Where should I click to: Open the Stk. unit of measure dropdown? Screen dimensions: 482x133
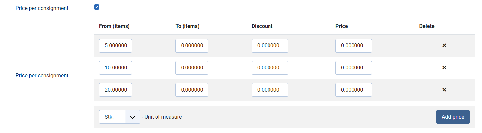click(x=120, y=117)
